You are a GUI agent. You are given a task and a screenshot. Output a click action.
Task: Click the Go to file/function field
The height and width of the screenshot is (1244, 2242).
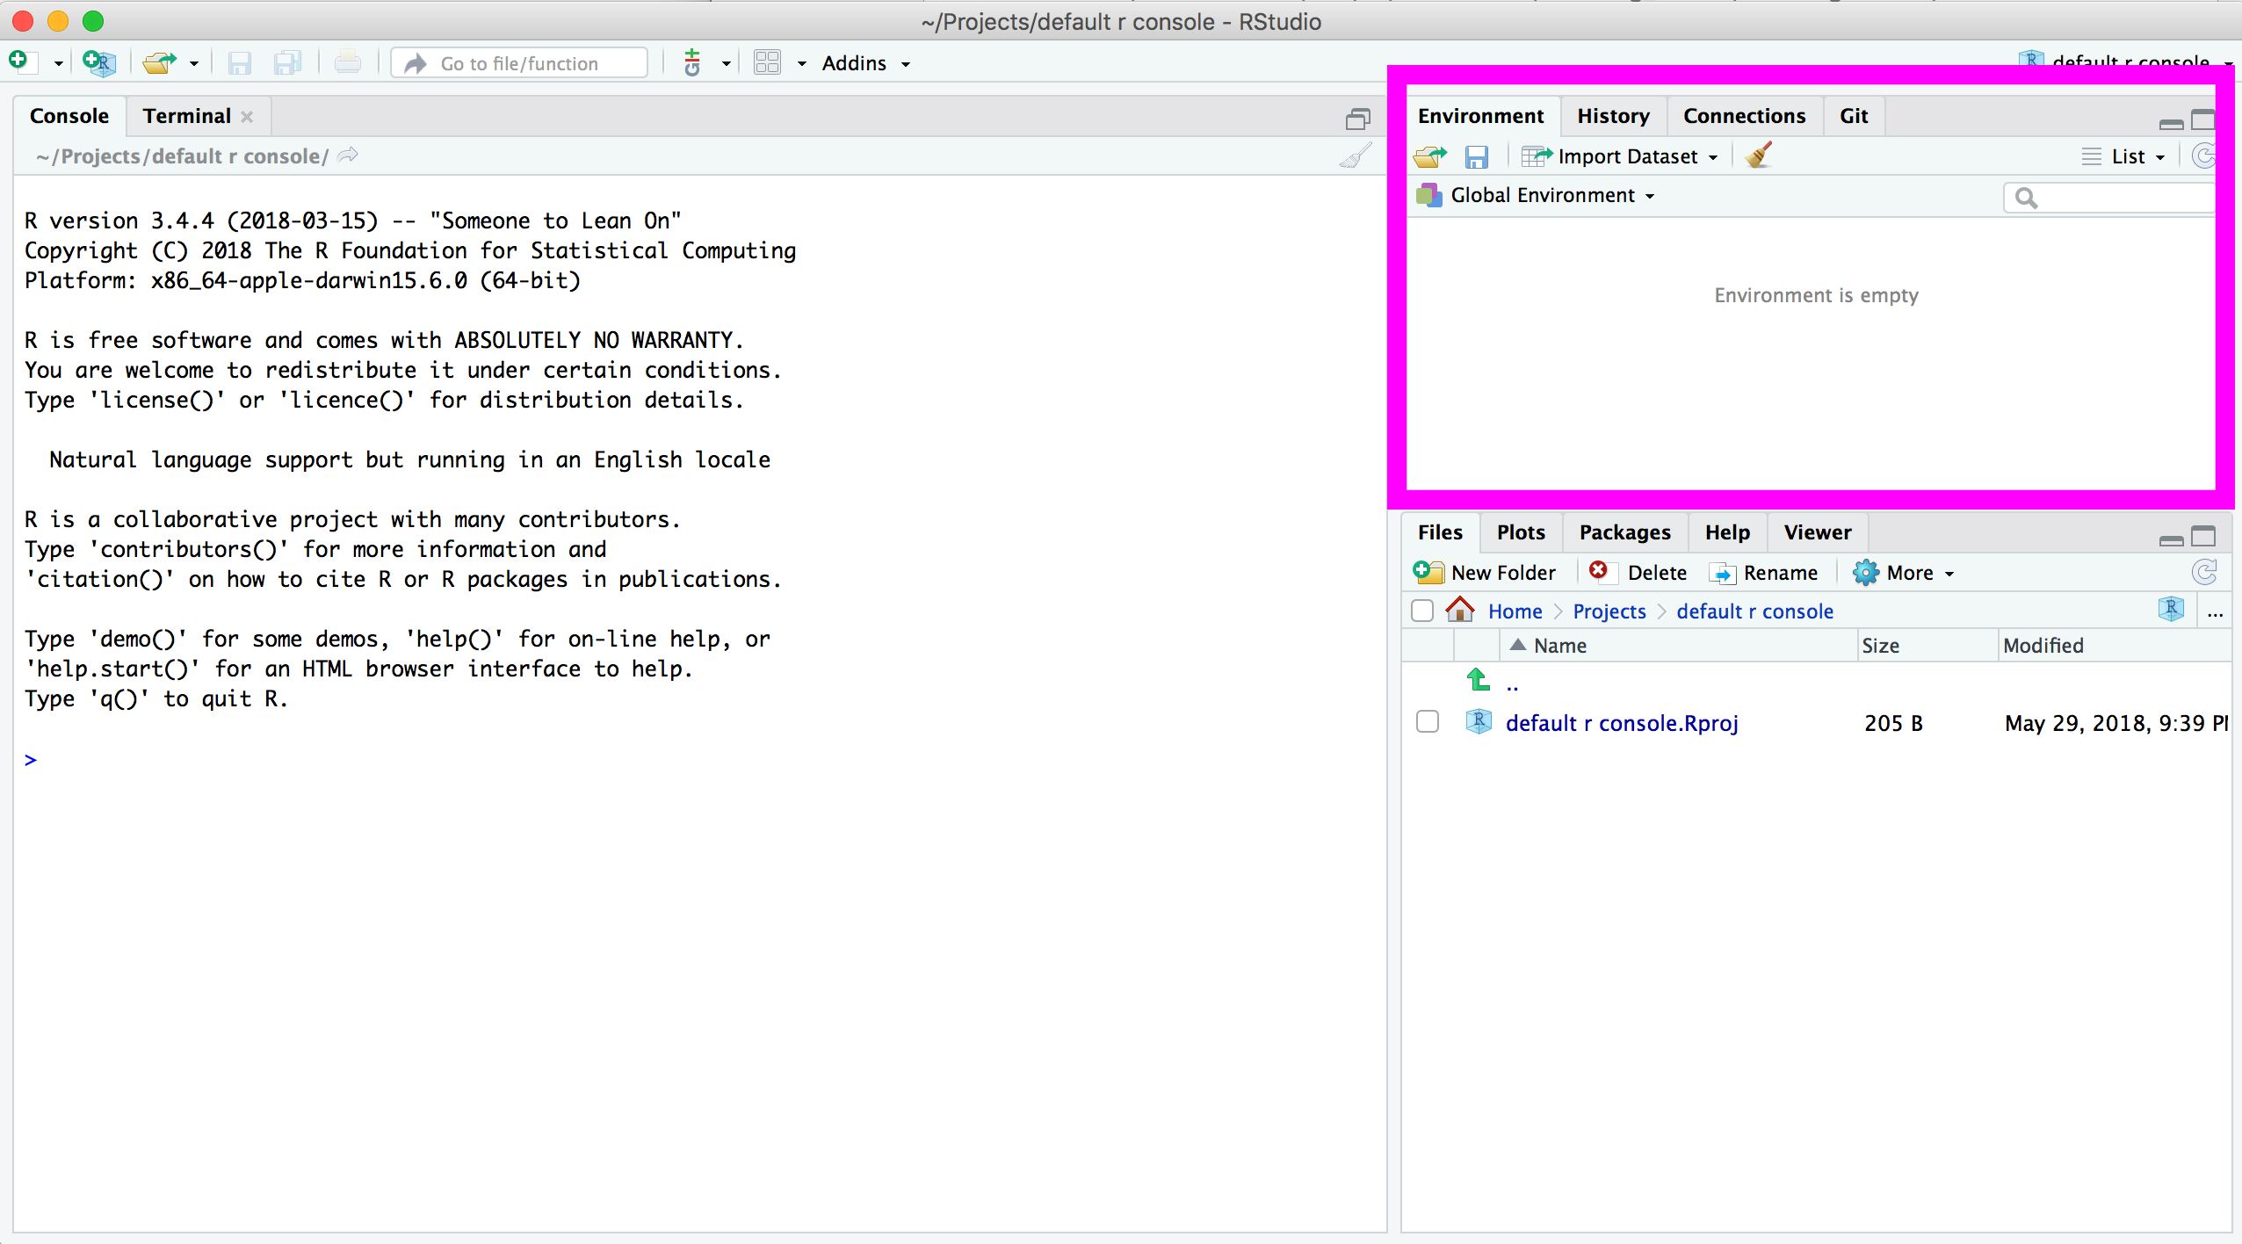519,63
